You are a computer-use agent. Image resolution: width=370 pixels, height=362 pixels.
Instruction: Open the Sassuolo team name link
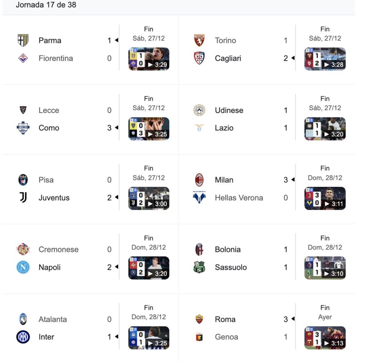(x=231, y=267)
